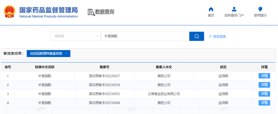Viewport: 278px width, 114px height.
Task: Click the 数据查询 data query icon
Action: [91, 12]
